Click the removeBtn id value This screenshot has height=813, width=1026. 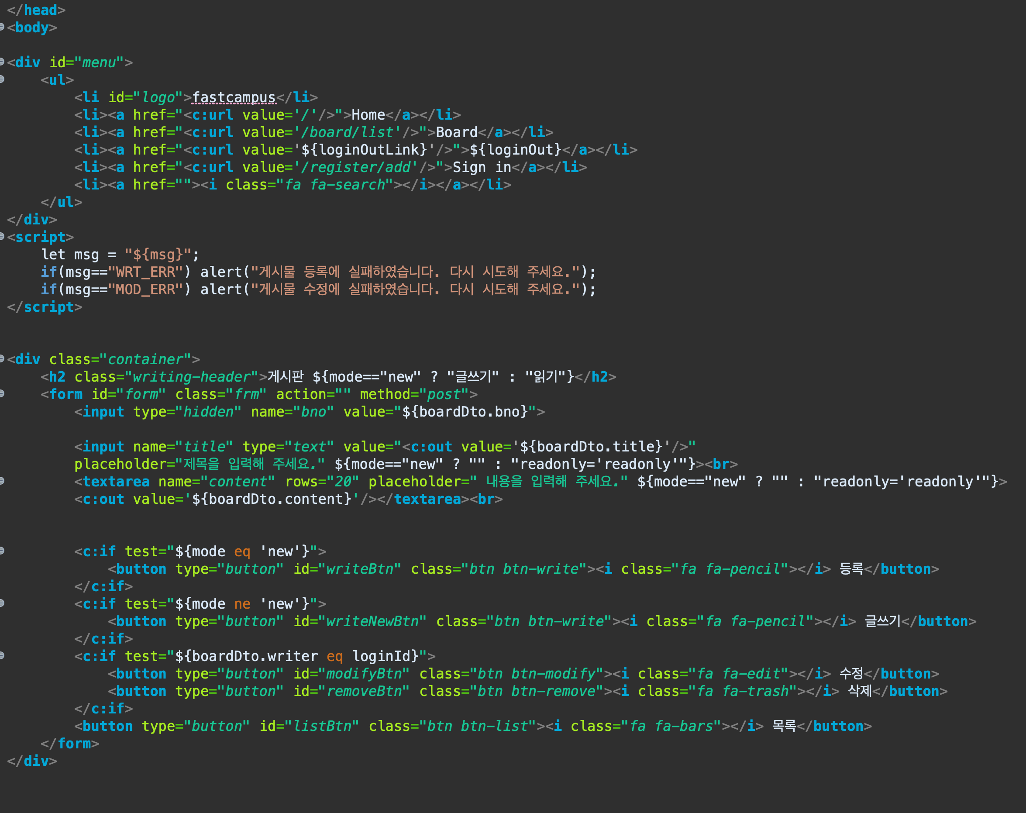[364, 692]
